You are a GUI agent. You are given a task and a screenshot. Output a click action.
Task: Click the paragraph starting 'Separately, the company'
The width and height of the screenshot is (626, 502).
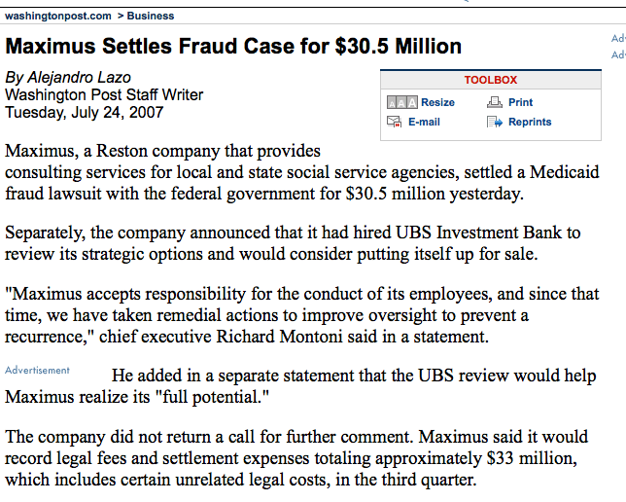[292, 242]
